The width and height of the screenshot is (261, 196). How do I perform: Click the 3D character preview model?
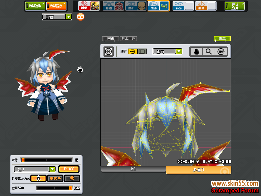(44, 85)
